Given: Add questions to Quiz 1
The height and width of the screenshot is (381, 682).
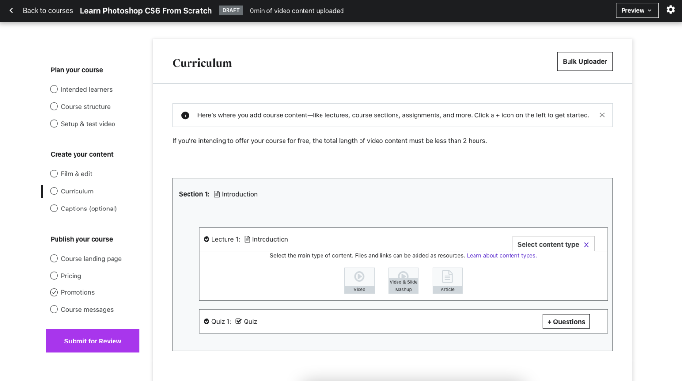Looking at the screenshot, I should 566,322.
